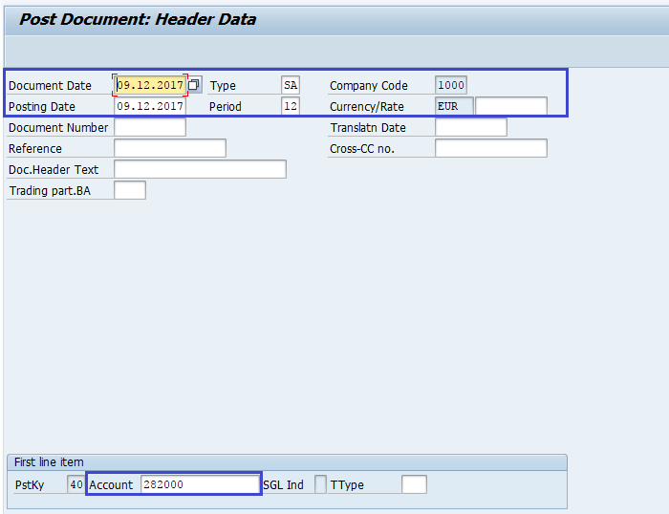Click the Cross-CC no. input field

(490, 148)
